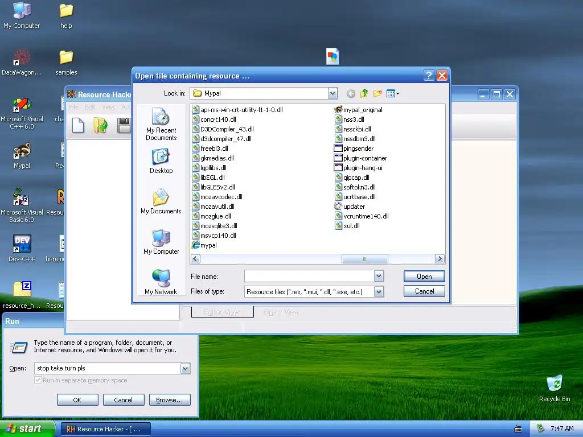This screenshot has height=437, width=583.
Task: Select plugin-hang-ui file
Action: (358, 168)
